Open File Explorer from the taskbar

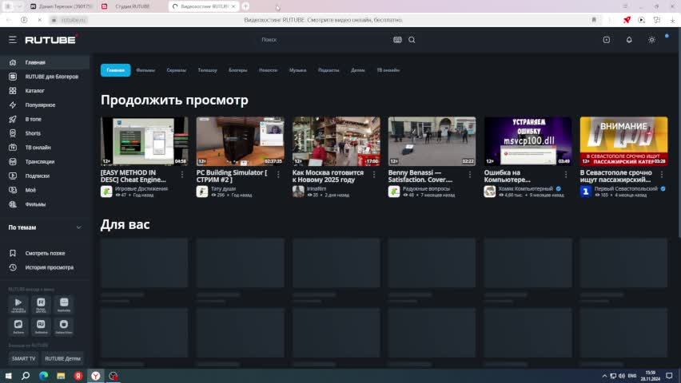(61, 376)
